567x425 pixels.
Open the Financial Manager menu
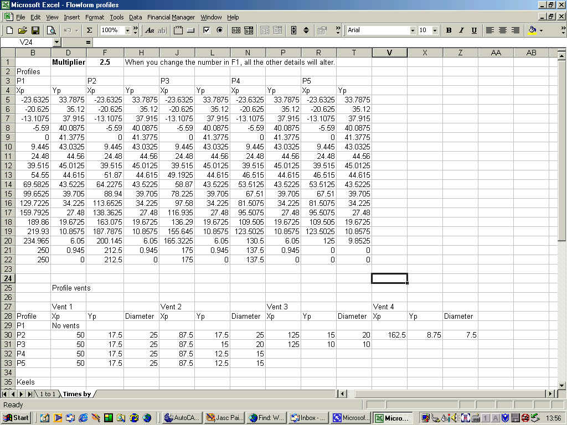pyautogui.click(x=171, y=17)
